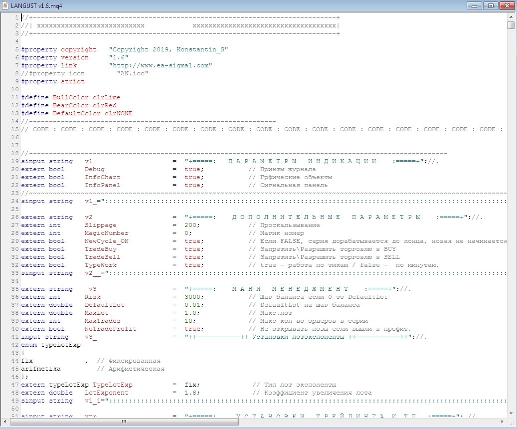Minimize the LANGUST editor window

474,6
